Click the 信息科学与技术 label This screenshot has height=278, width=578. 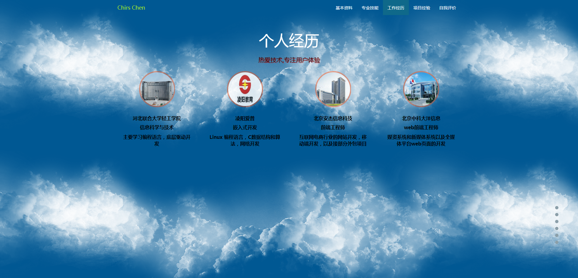[157, 128]
